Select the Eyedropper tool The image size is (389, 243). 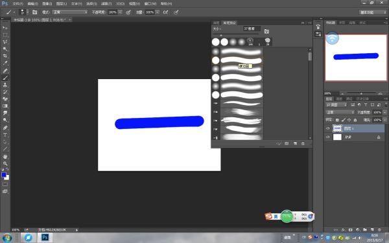[5, 63]
